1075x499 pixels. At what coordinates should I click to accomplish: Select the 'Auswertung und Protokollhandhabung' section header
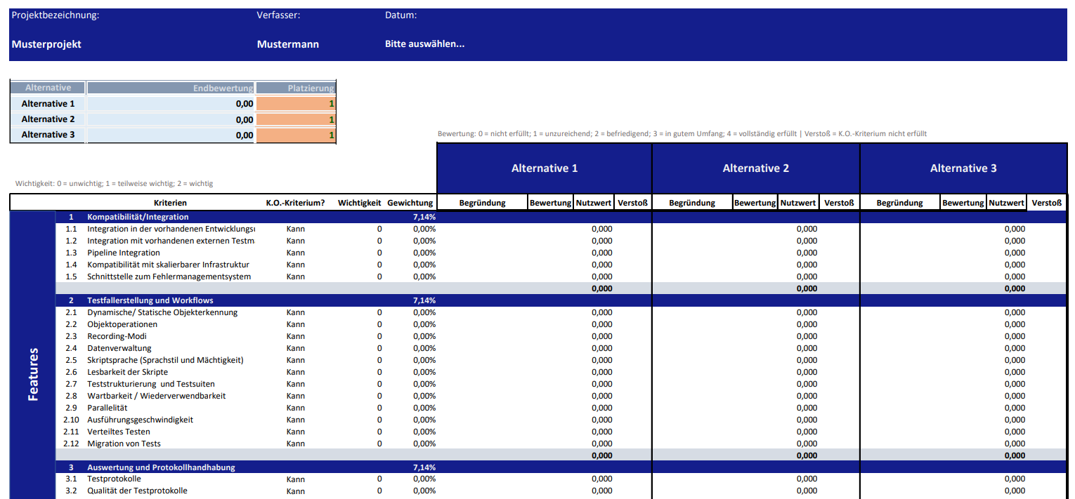coord(161,467)
